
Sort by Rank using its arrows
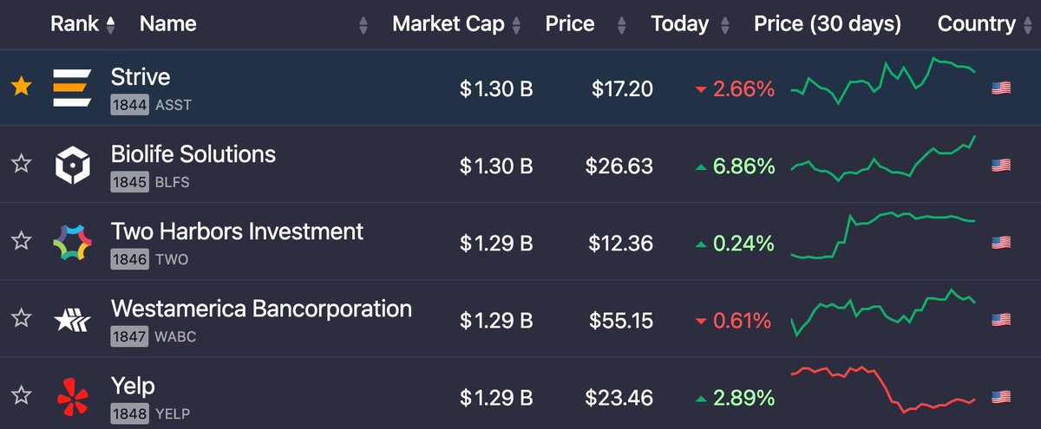point(110,25)
